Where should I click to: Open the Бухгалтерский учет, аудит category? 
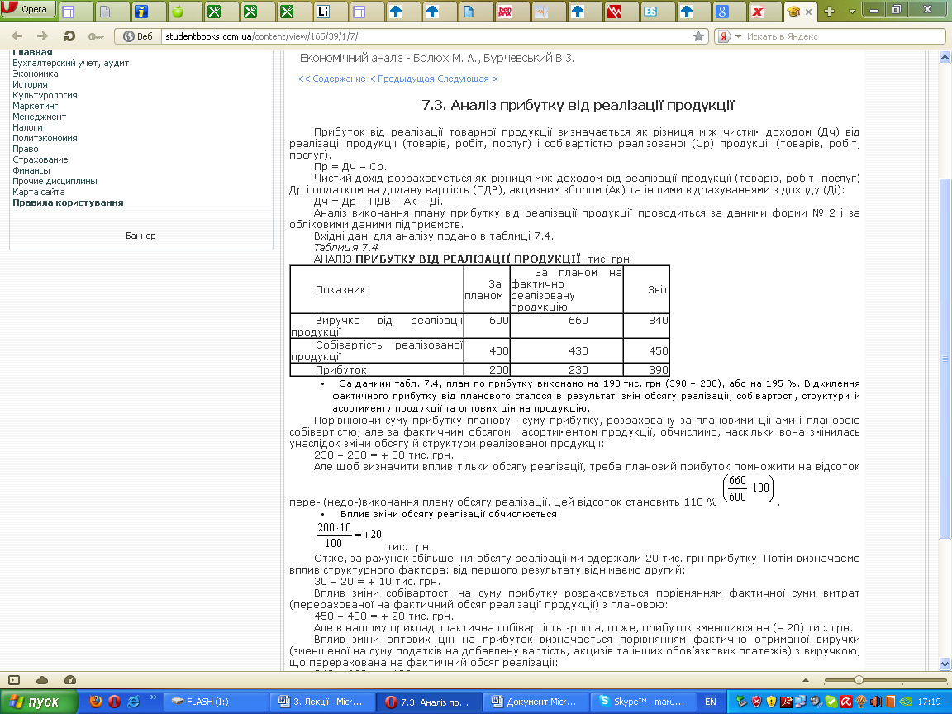70,63
